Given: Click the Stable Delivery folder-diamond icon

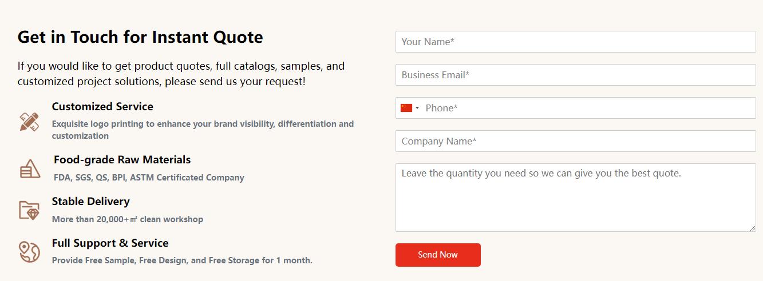Looking at the screenshot, I should [x=29, y=210].
